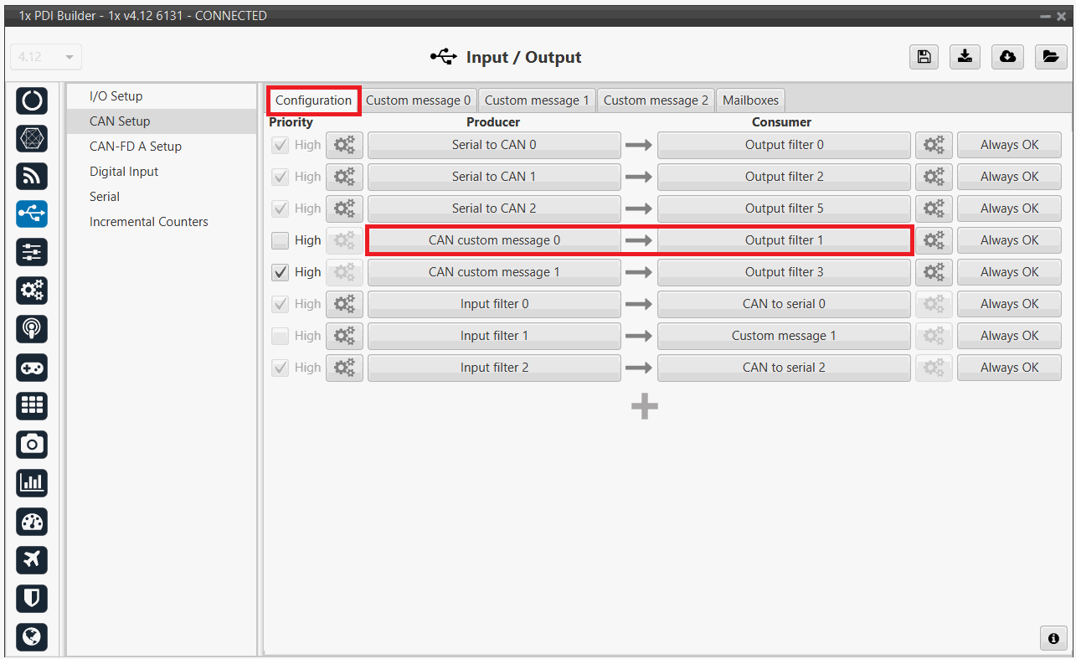Open the Custom message 1 tab

pos(537,100)
